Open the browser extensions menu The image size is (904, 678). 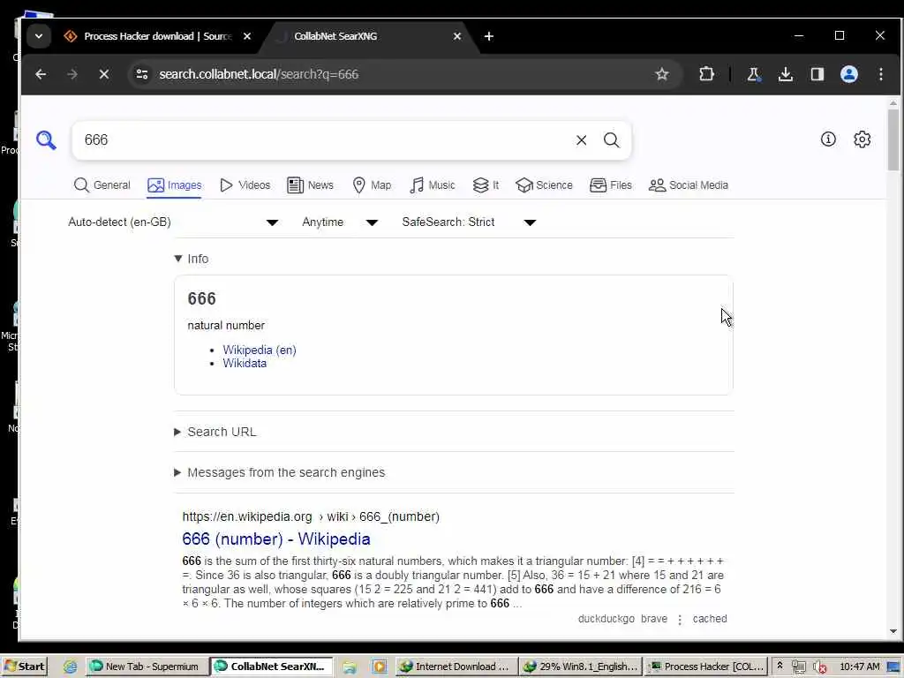pos(706,74)
